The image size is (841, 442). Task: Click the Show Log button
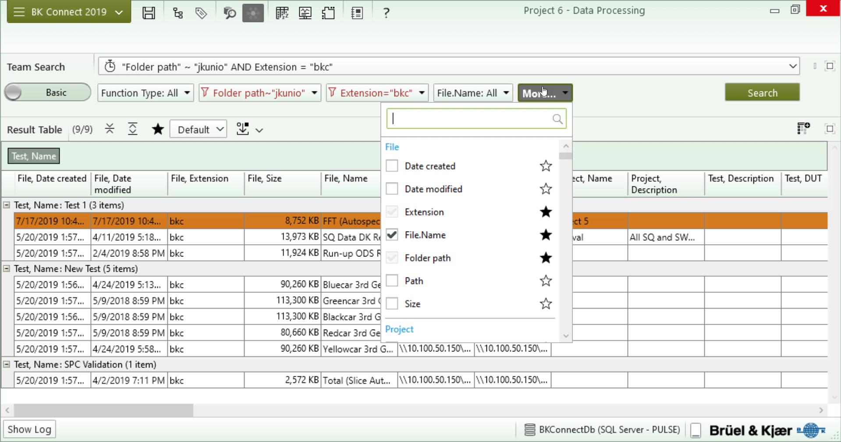pos(29,429)
